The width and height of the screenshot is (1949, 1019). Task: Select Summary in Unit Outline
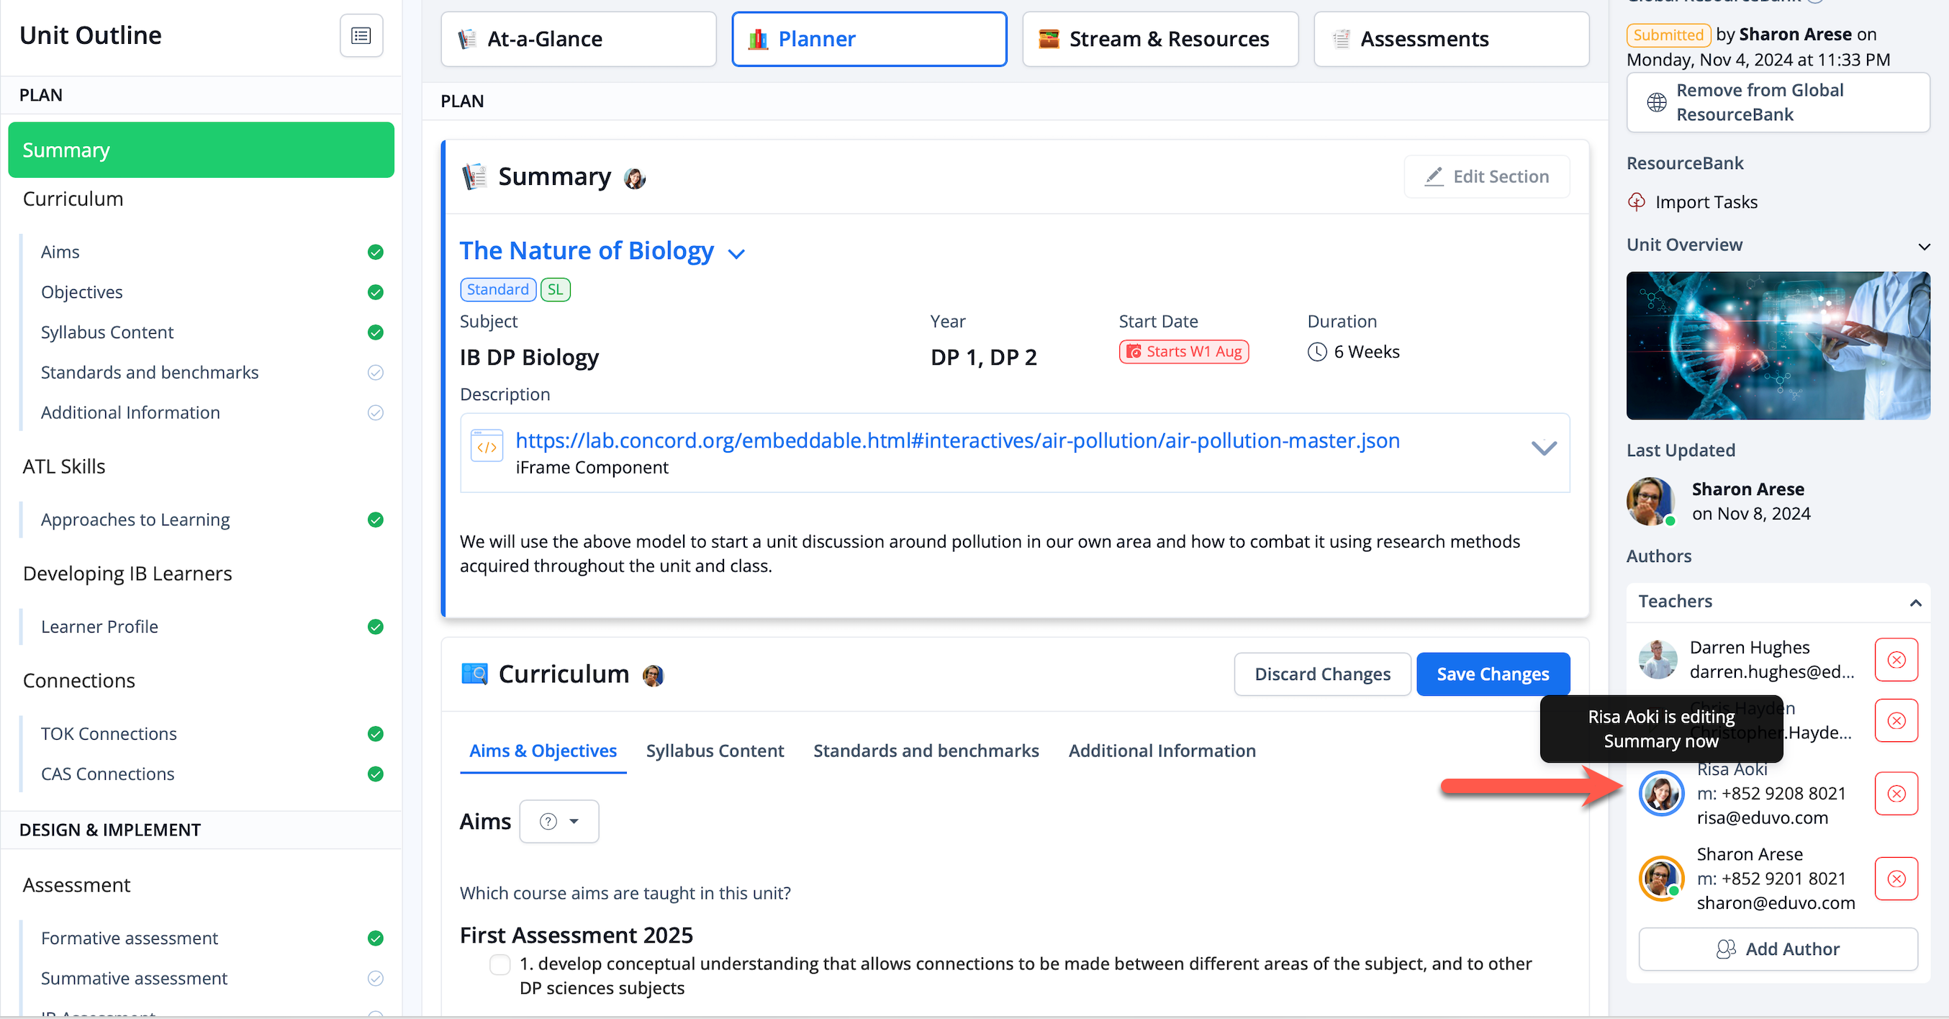(201, 150)
